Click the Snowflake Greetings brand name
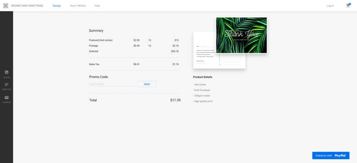The height and width of the screenshot is (163, 357). click(27, 6)
